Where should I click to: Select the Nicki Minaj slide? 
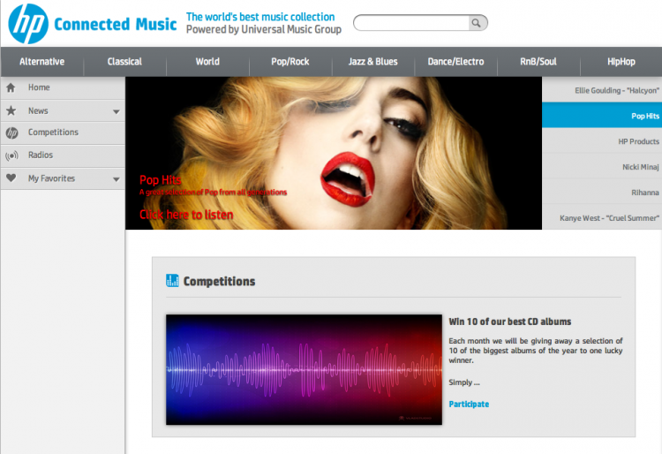pos(602,167)
